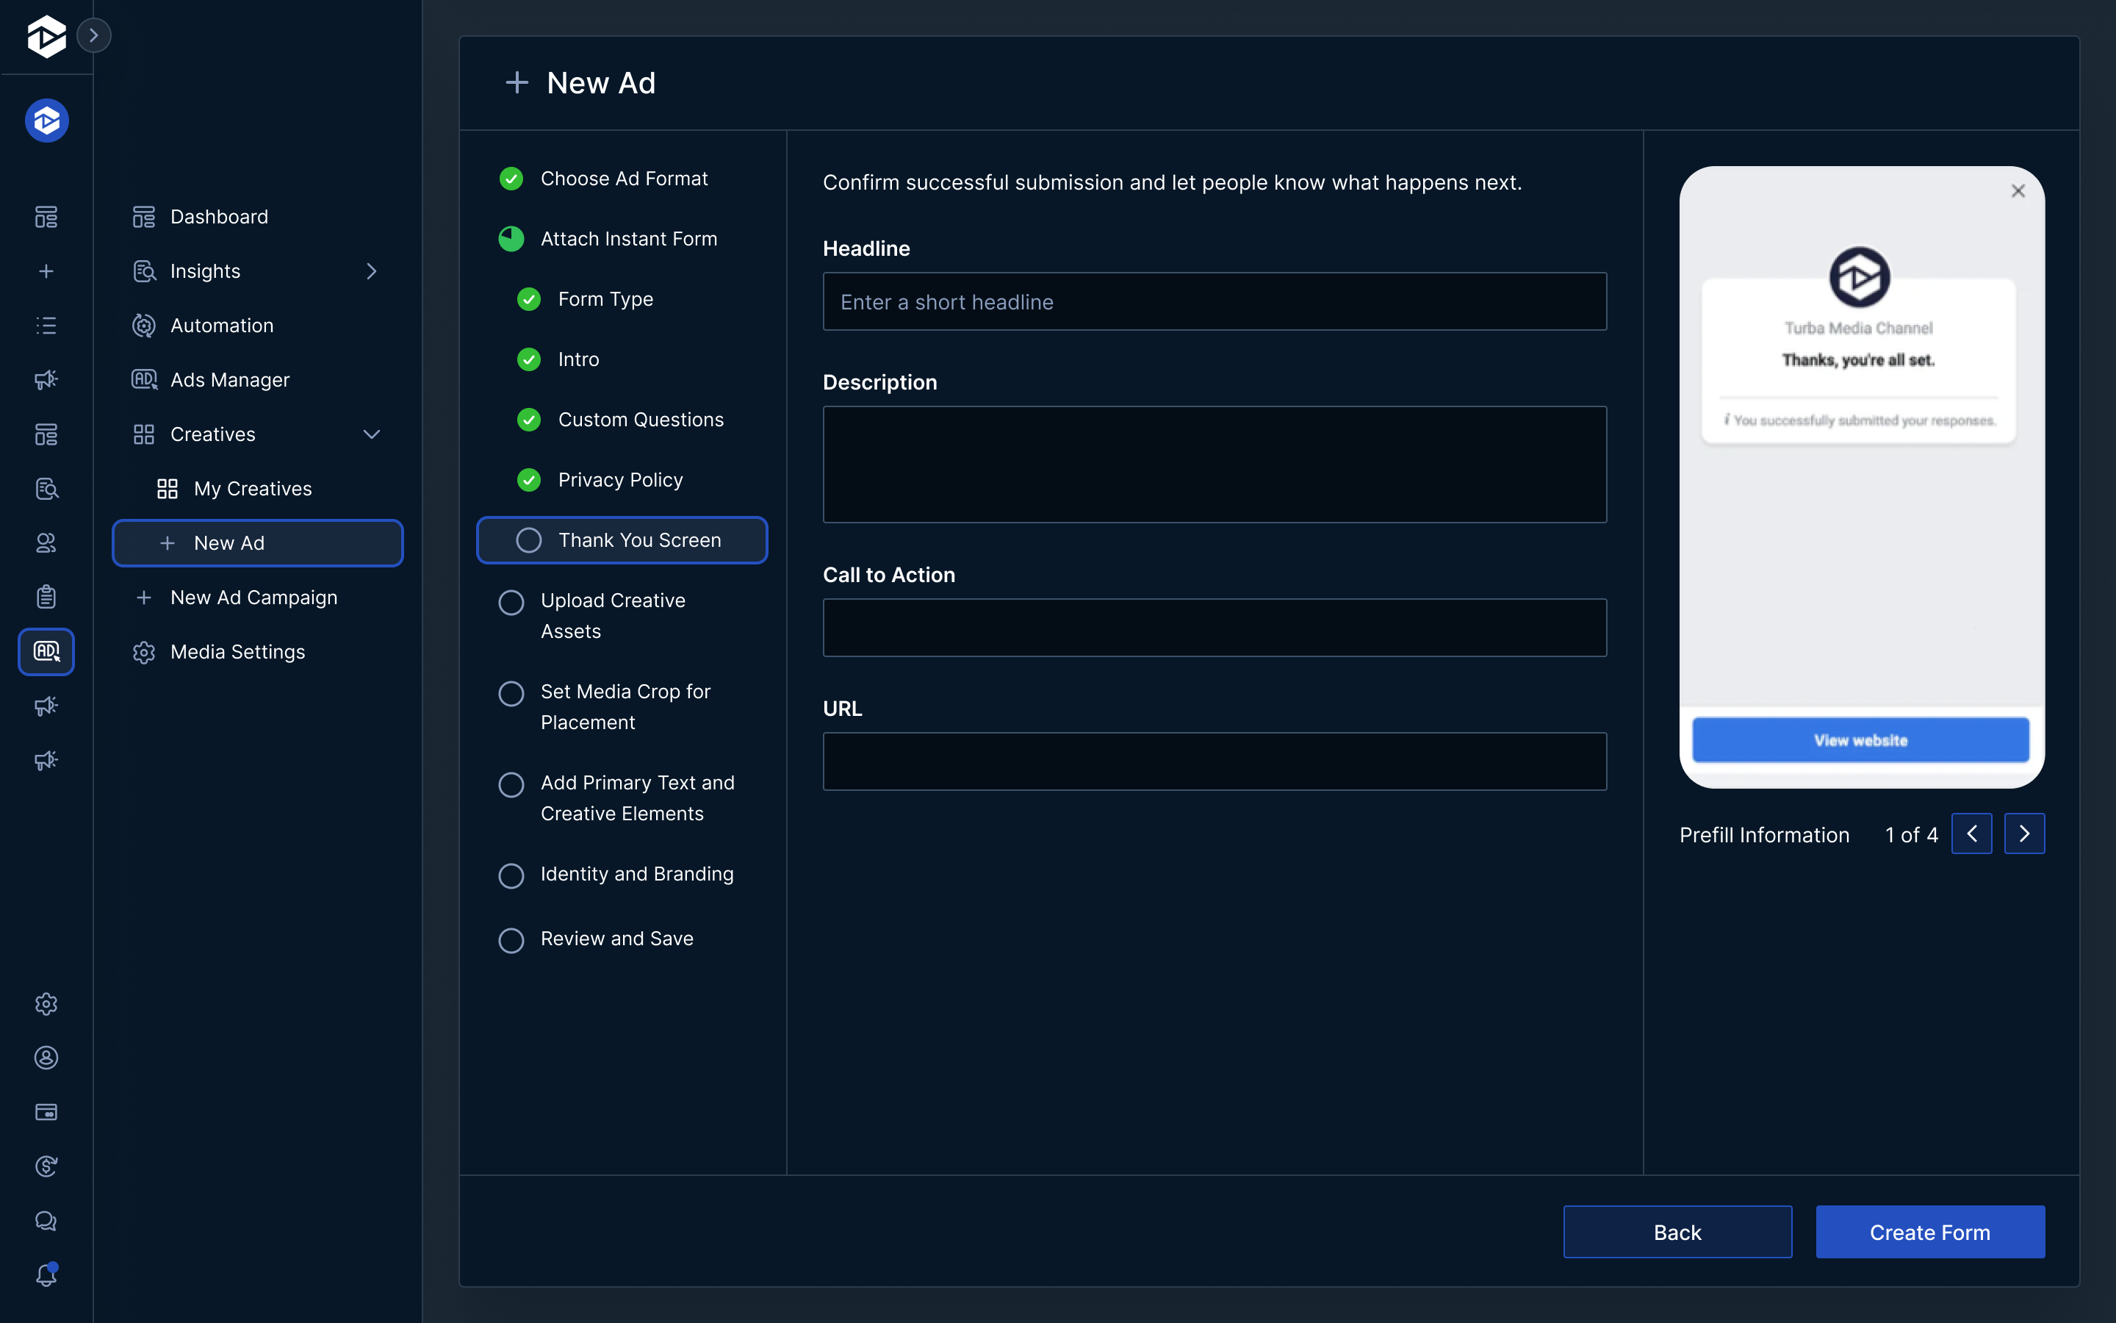Expand the sidebar with the top arrow
Viewport: 2116px width, 1323px height.
click(93, 36)
